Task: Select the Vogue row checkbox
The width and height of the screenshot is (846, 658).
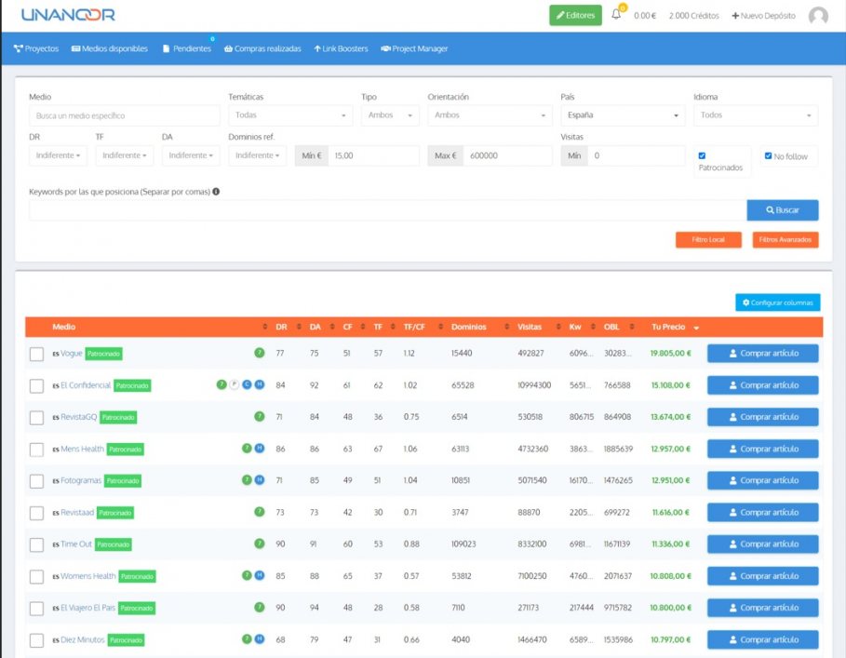Action: click(x=36, y=355)
